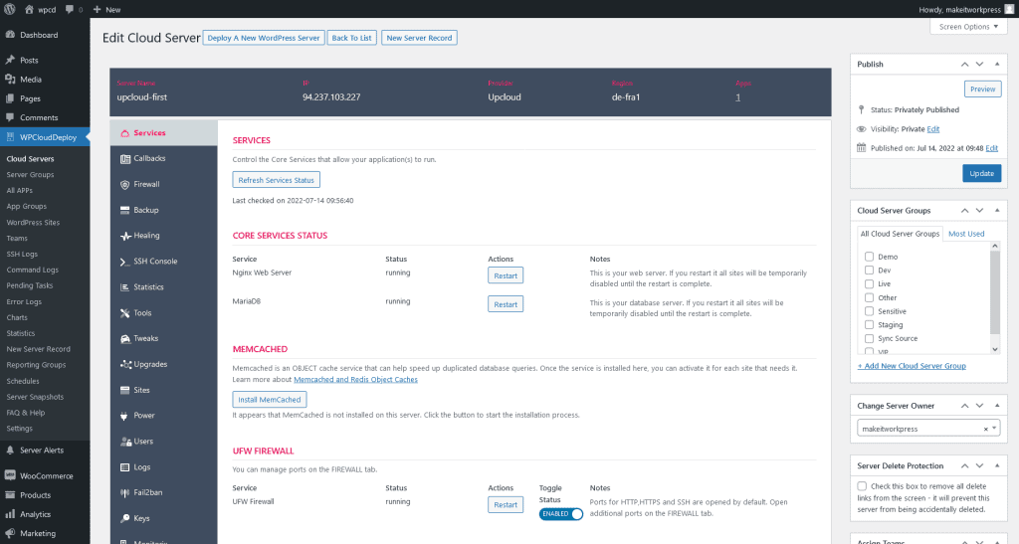Check the Sensitive server group checkbox
Image resolution: width=1019 pixels, height=544 pixels.
[x=869, y=311]
